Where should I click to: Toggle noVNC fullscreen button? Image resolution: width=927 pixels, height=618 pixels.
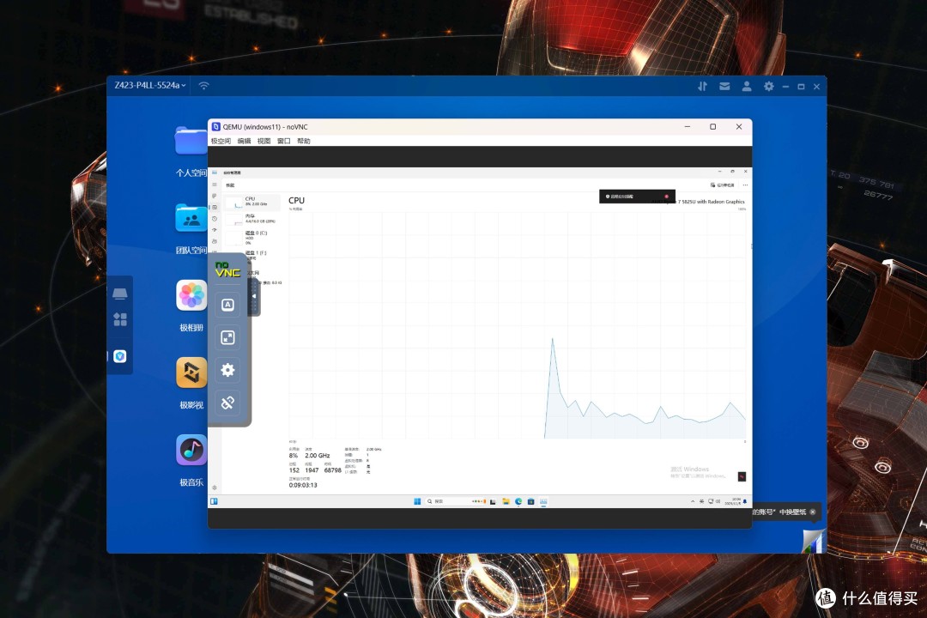[x=227, y=337]
